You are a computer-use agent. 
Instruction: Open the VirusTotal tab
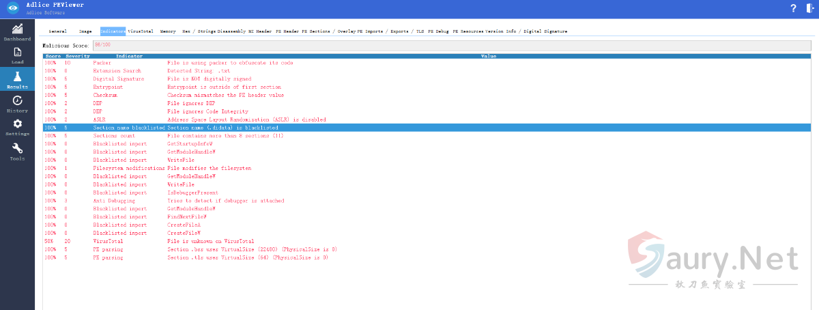(x=141, y=31)
